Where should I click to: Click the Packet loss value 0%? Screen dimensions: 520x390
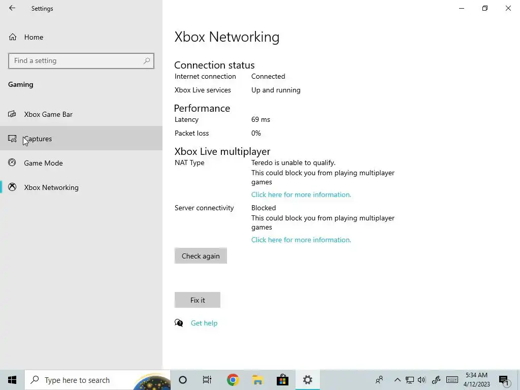[x=256, y=134]
